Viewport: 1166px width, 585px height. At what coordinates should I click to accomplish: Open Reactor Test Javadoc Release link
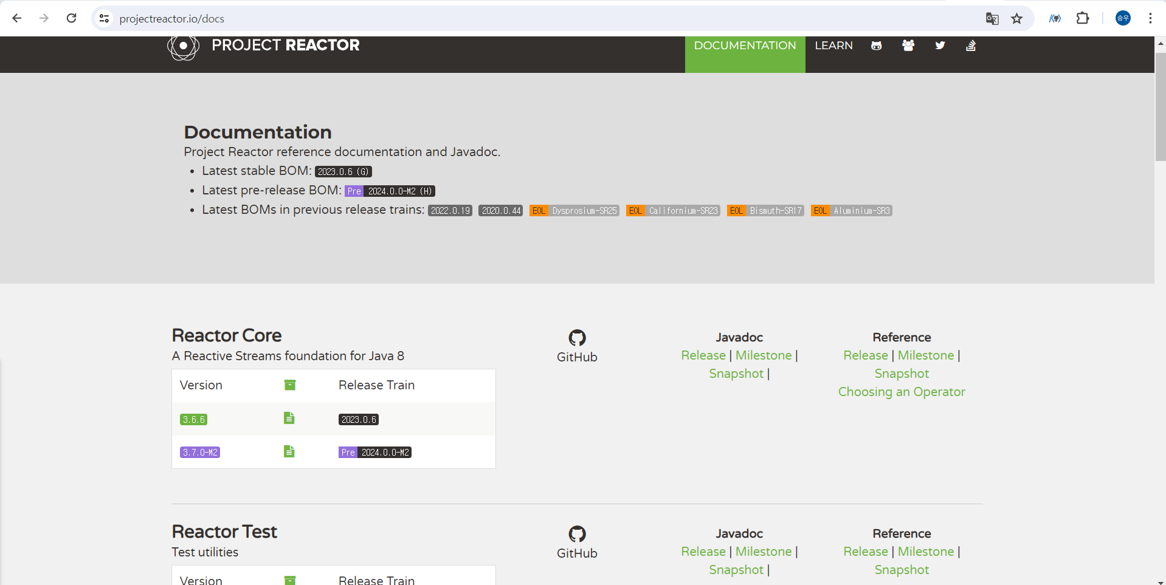pyautogui.click(x=703, y=552)
